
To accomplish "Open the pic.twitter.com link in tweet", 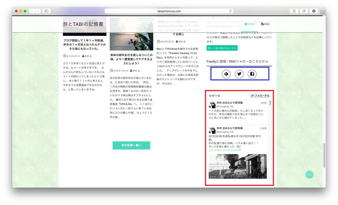I will point(226,150).
